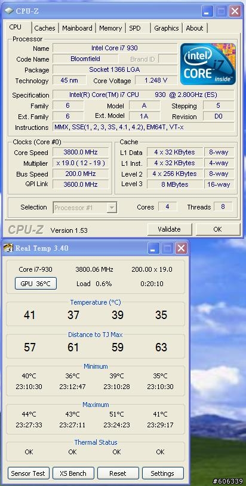Click the L1 Data cache size value
Screen dimensions: 246x486
coord(174,152)
